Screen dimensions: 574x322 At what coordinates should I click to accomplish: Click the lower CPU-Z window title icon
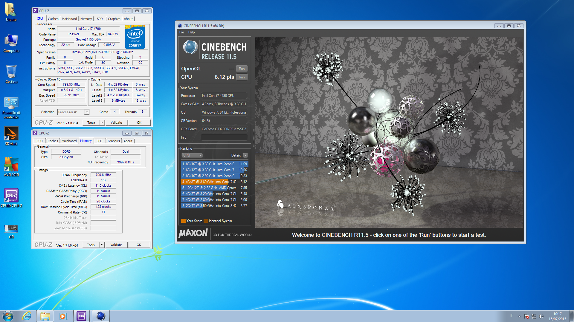(x=35, y=133)
